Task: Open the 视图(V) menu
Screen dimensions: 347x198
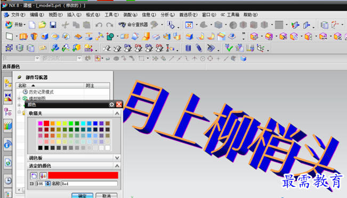Action: click(x=55, y=15)
